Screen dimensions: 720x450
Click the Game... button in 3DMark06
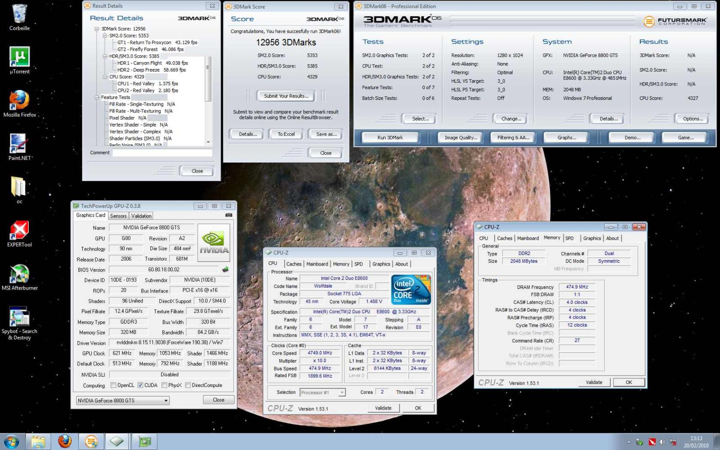tap(686, 138)
